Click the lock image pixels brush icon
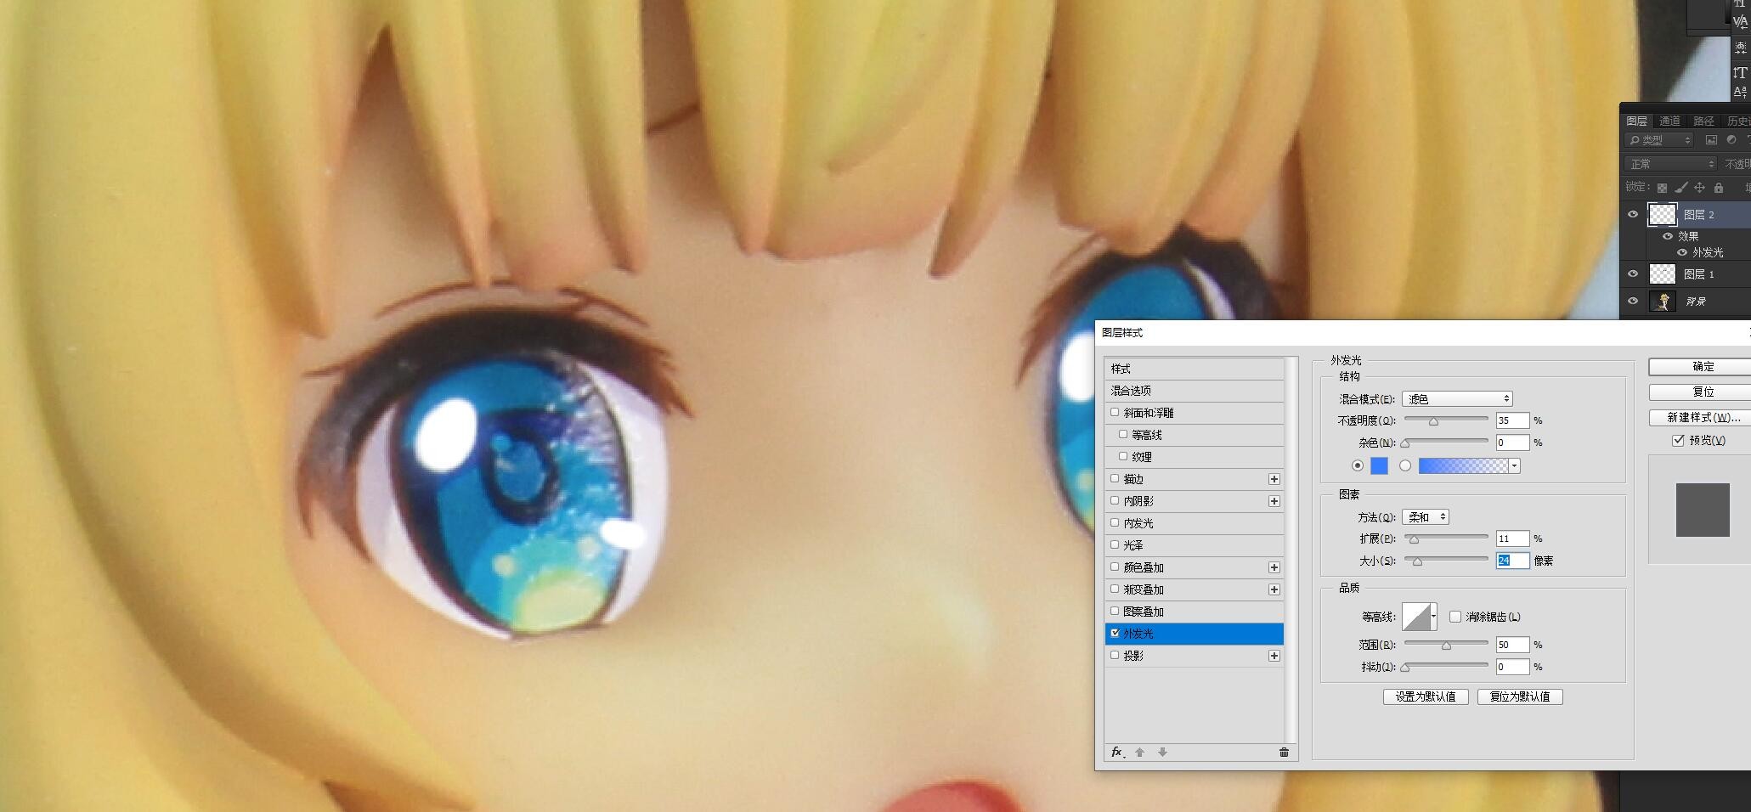 [1680, 188]
